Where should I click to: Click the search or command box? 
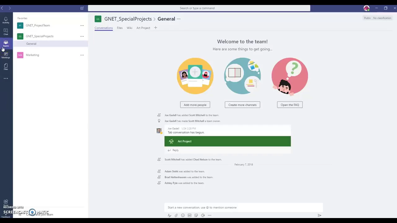[x=199, y=8]
